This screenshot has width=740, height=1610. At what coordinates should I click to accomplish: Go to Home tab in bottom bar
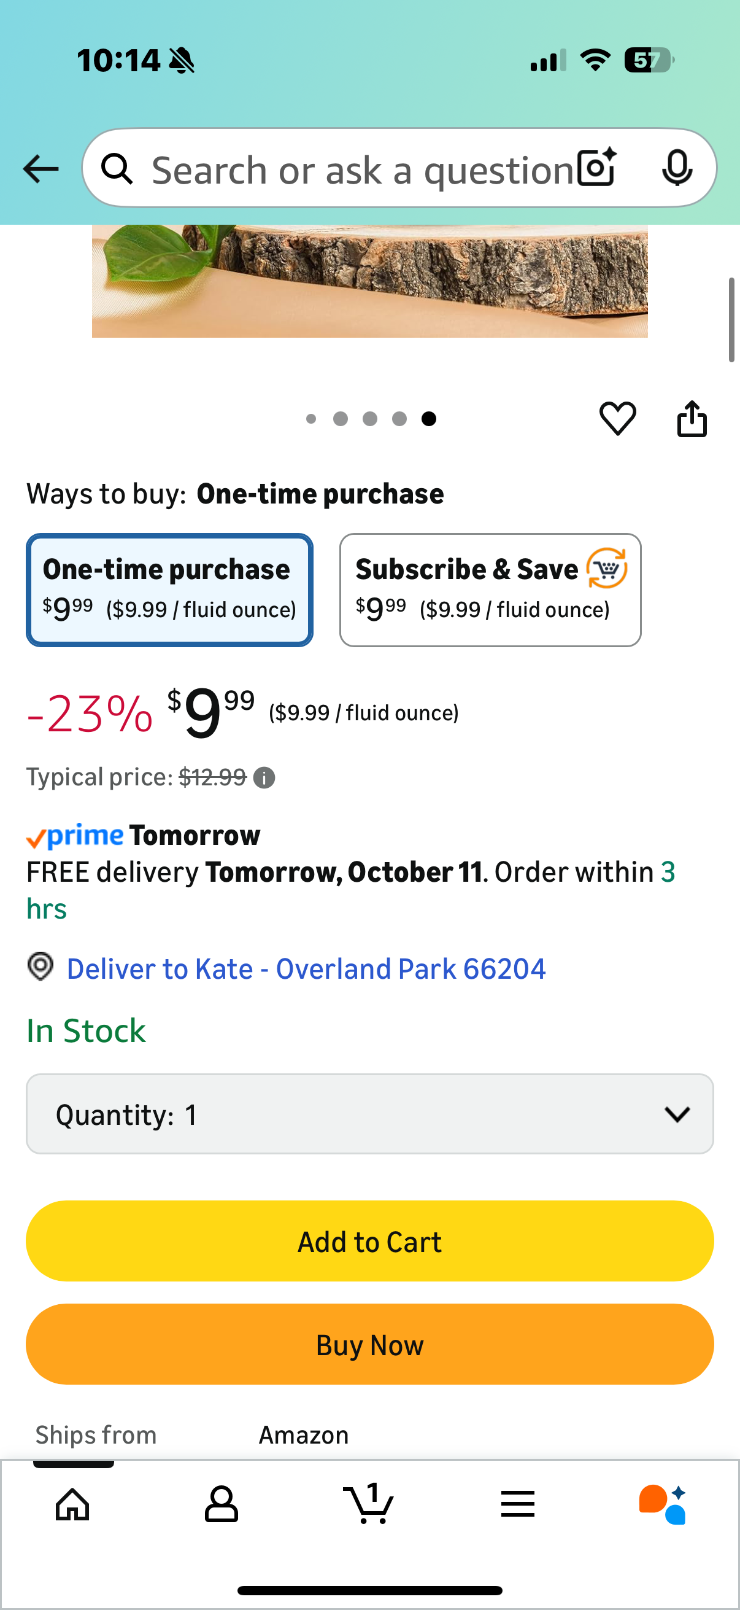73,1503
